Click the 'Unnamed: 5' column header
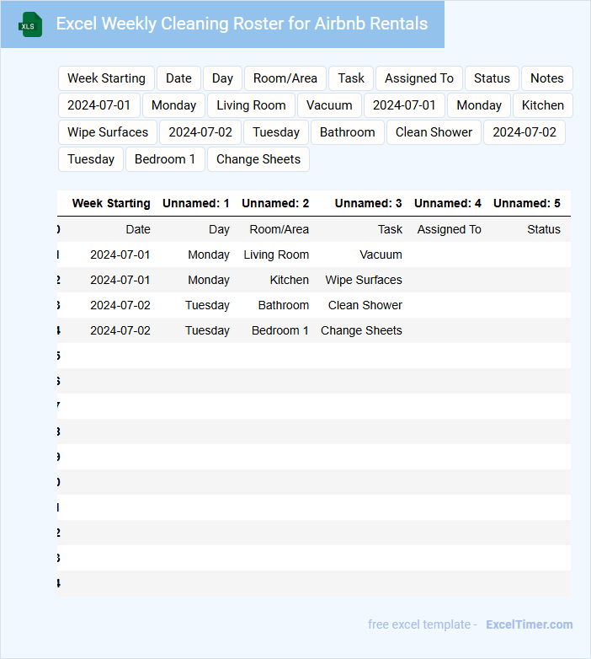This screenshot has width=591, height=659. (x=526, y=203)
